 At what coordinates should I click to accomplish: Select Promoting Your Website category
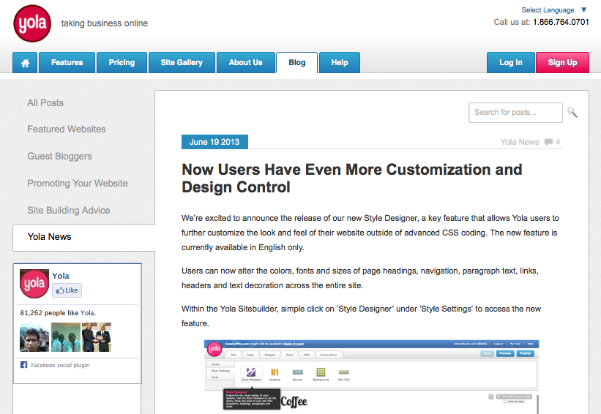coord(78,183)
